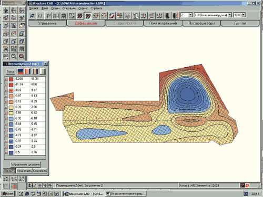Click the Structure CAD taskbar button
The height and width of the screenshot is (197, 263).
pos(84,194)
